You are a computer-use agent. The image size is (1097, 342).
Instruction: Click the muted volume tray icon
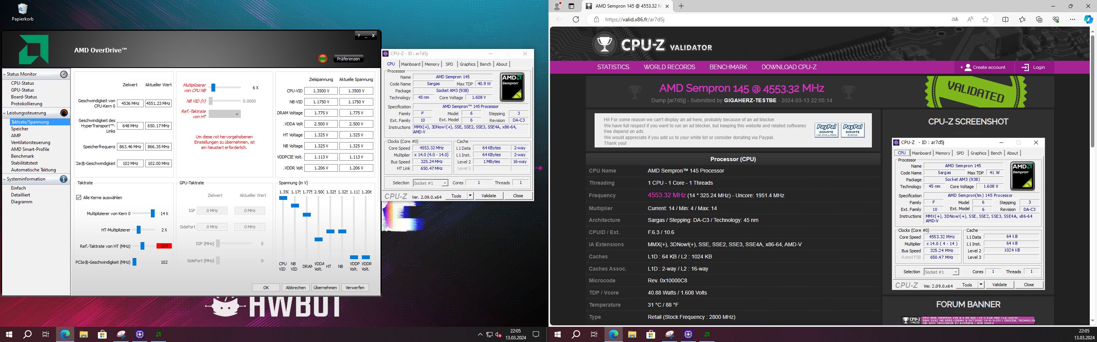click(499, 335)
